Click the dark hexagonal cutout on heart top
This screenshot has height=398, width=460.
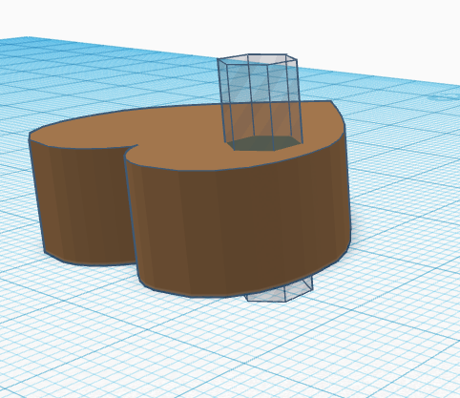tap(264, 143)
